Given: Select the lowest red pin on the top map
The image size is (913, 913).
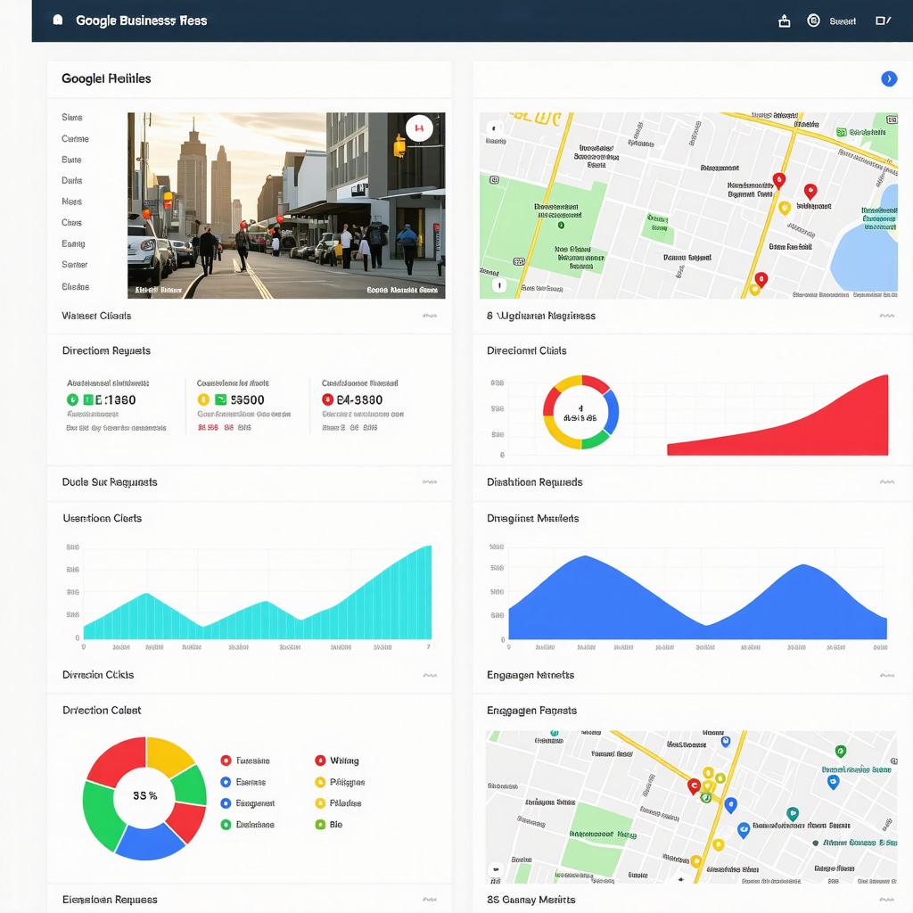Looking at the screenshot, I should coord(761,279).
